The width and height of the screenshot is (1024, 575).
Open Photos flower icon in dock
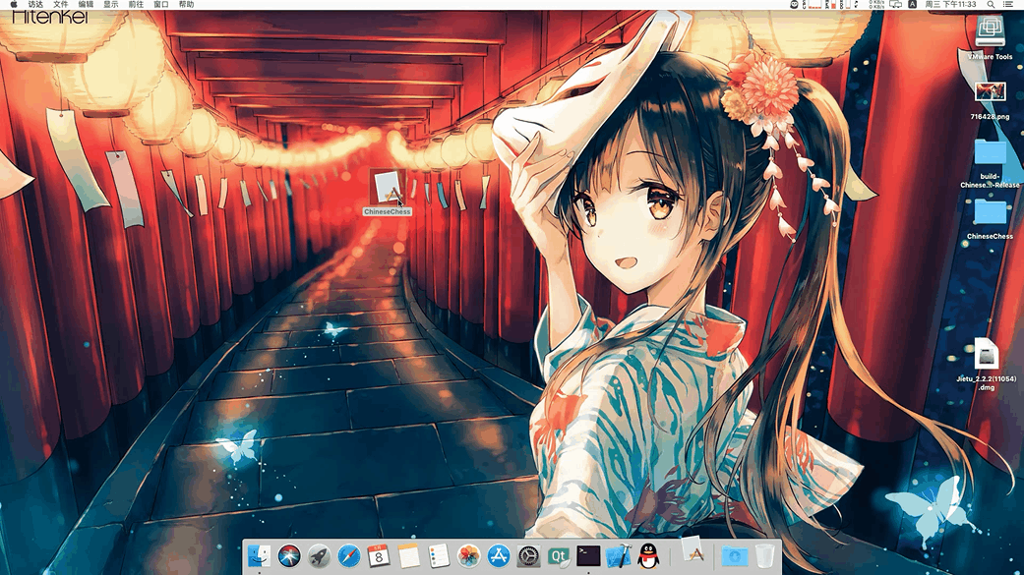coord(469,556)
